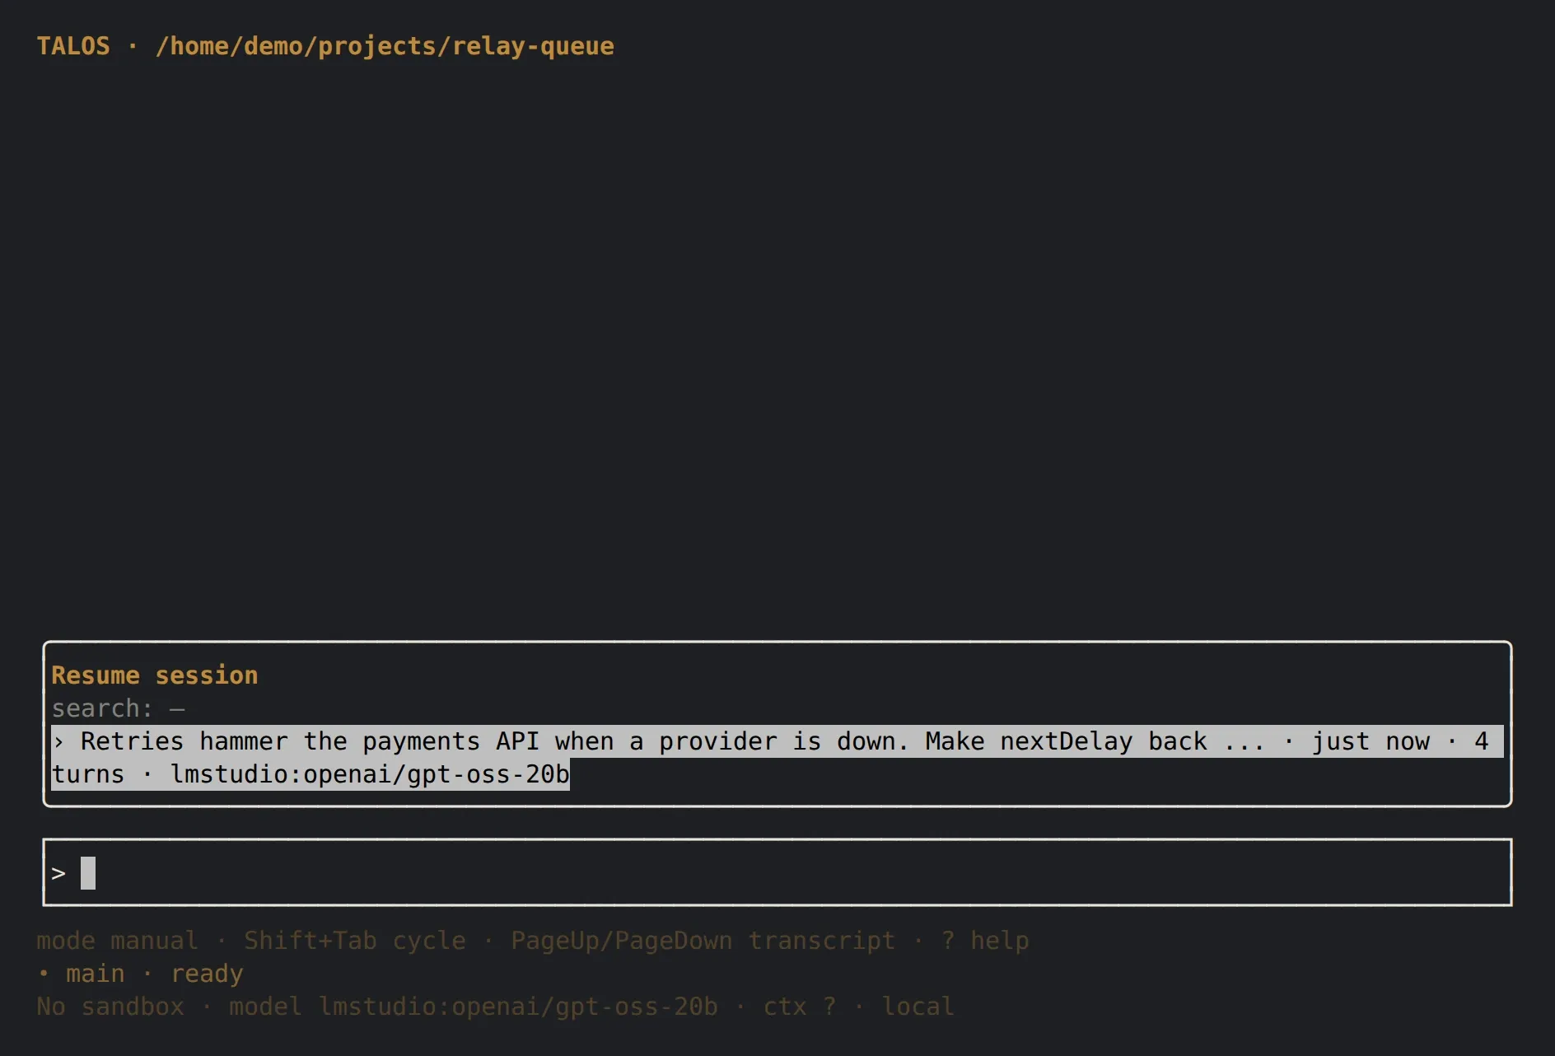Click the 'ctx ?' status entry
The width and height of the screenshot is (1555, 1056).
pos(800,1007)
